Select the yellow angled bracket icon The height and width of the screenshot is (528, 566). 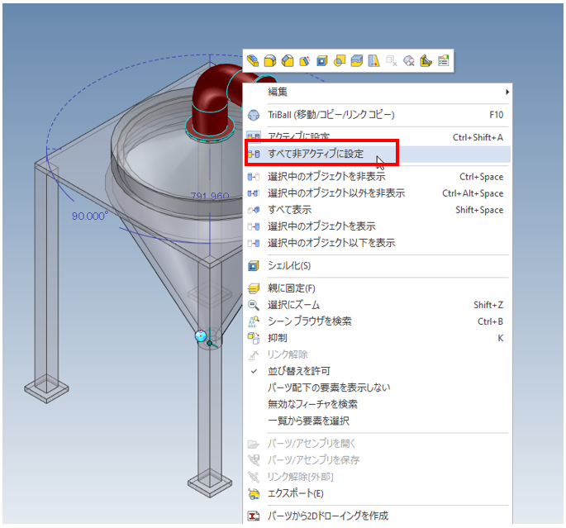[x=426, y=60]
